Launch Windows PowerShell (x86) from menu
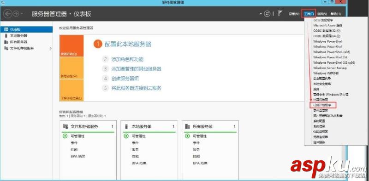This screenshot has height=181, width=369. pyautogui.click(x=332, y=52)
